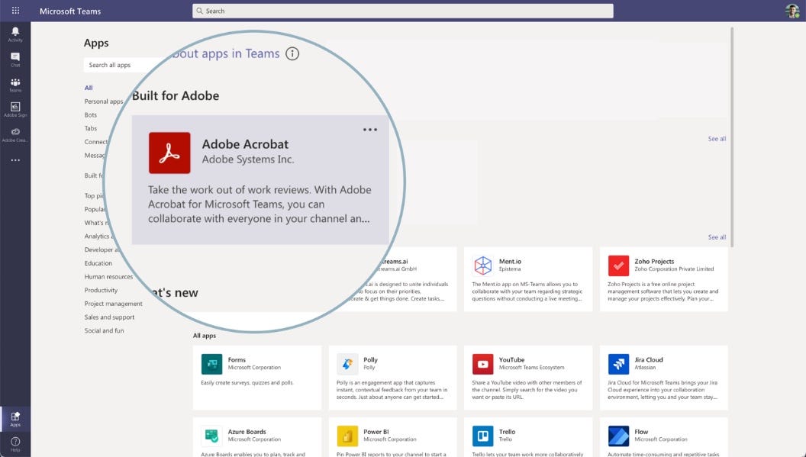Screen dimensions: 806x457
Task: Open Chat in the left rail
Action: [15, 60]
